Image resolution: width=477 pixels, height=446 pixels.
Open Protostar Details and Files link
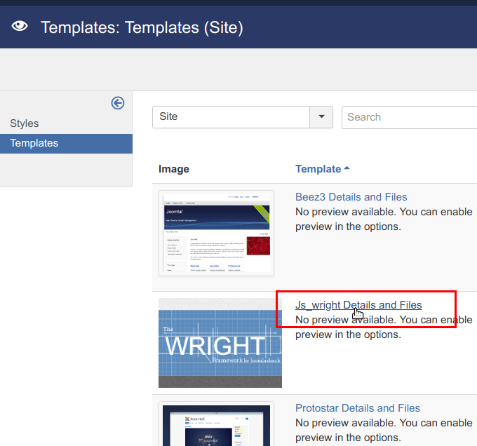tap(358, 408)
